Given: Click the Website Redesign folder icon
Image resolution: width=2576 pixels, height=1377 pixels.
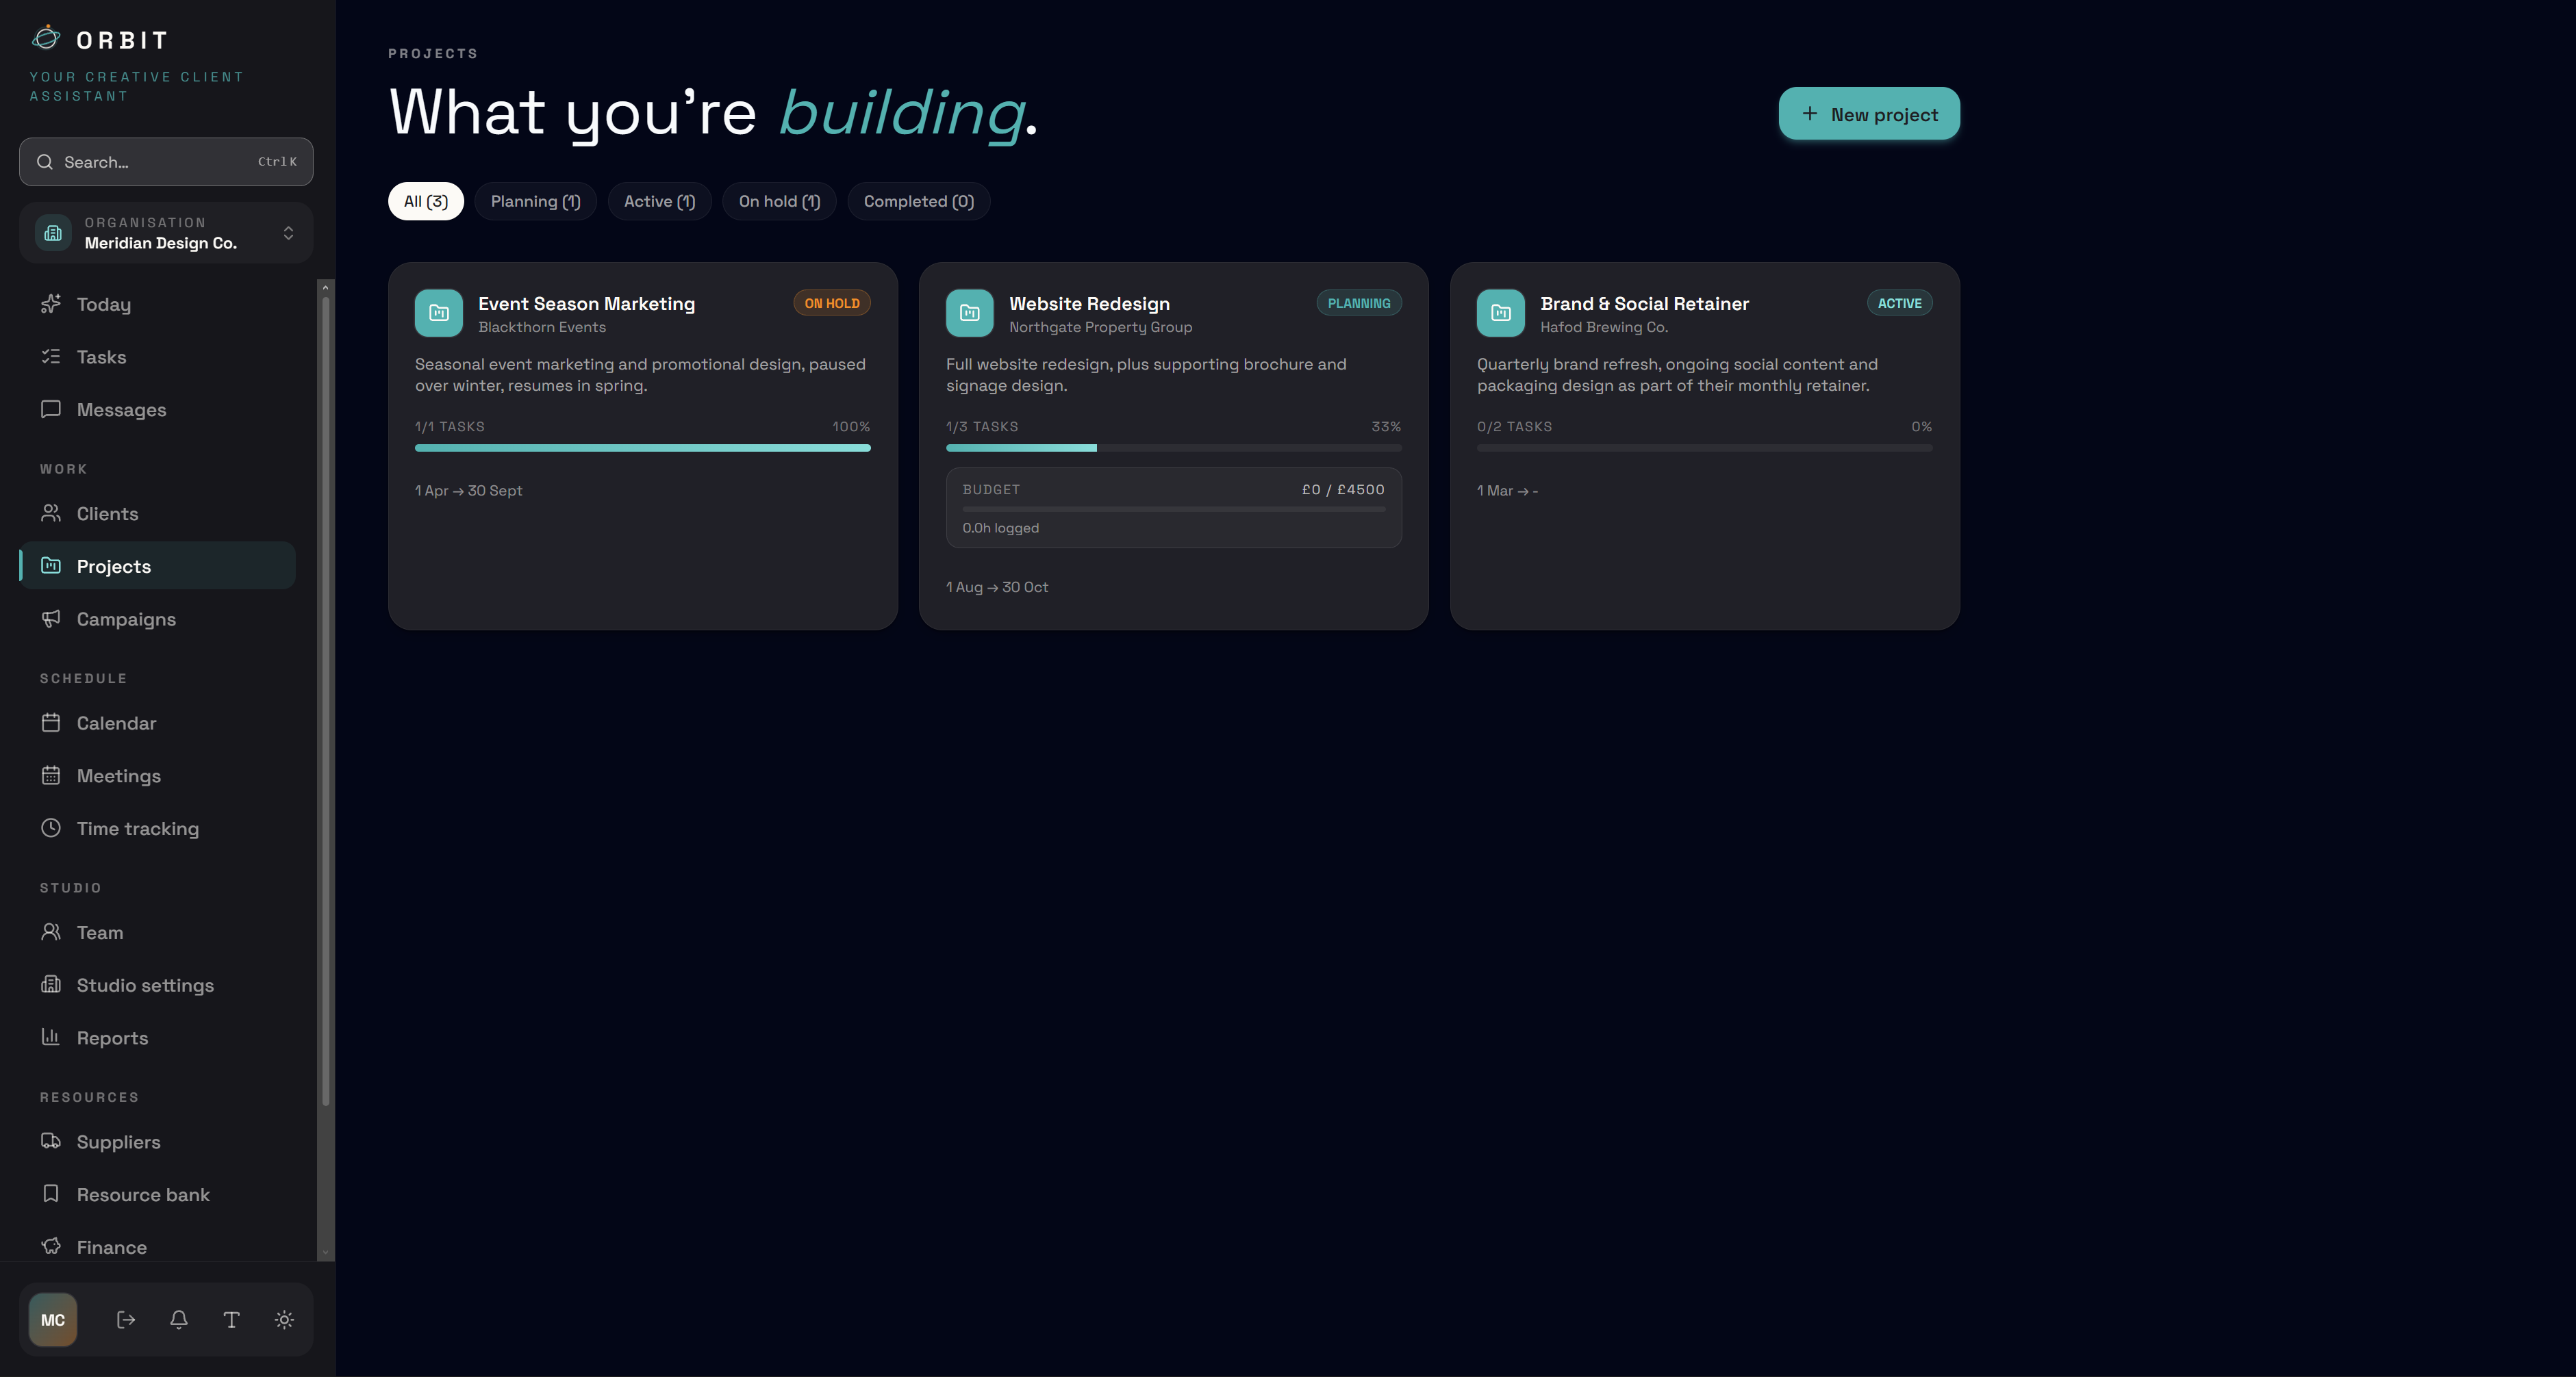Looking at the screenshot, I should tap(969, 313).
